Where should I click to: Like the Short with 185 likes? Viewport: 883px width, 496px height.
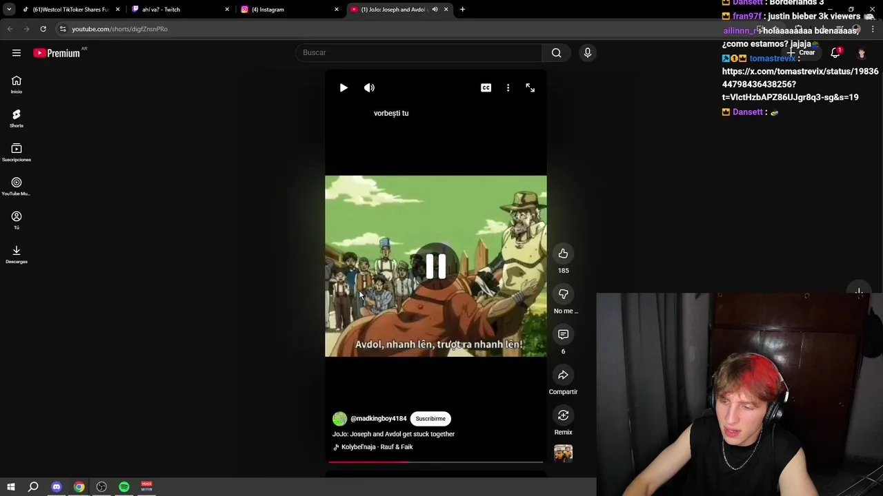(563, 254)
